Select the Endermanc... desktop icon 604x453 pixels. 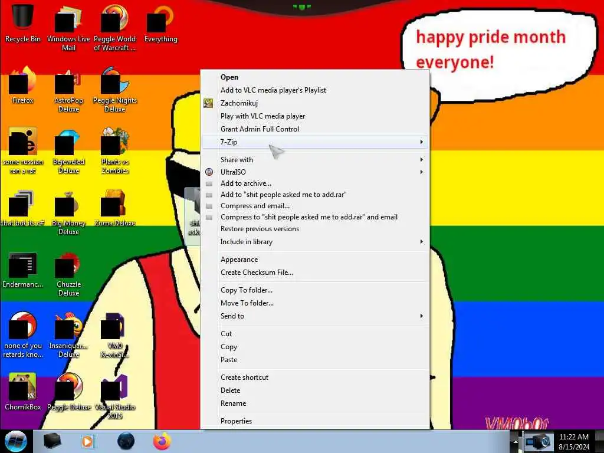pos(23,270)
